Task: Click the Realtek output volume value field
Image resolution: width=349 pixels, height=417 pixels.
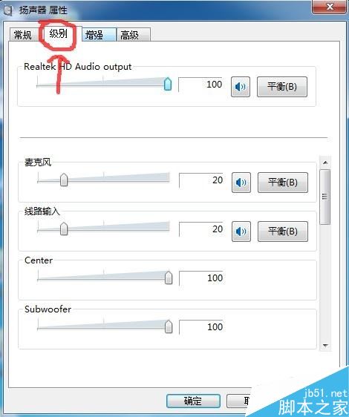Action: click(200, 85)
